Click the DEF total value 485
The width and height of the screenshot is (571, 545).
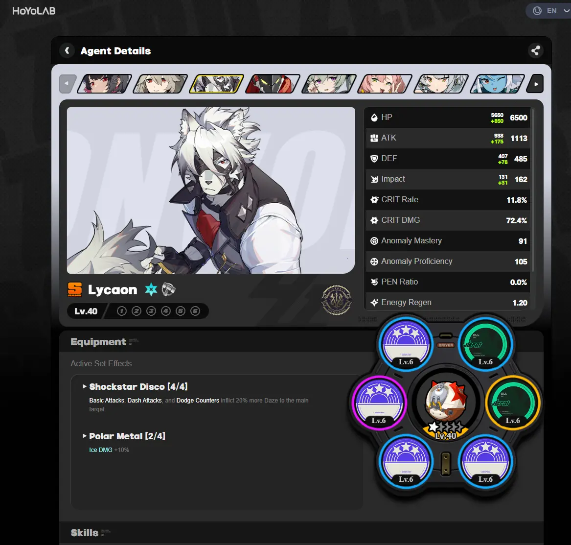pyautogui.click(x=521, y=159)
